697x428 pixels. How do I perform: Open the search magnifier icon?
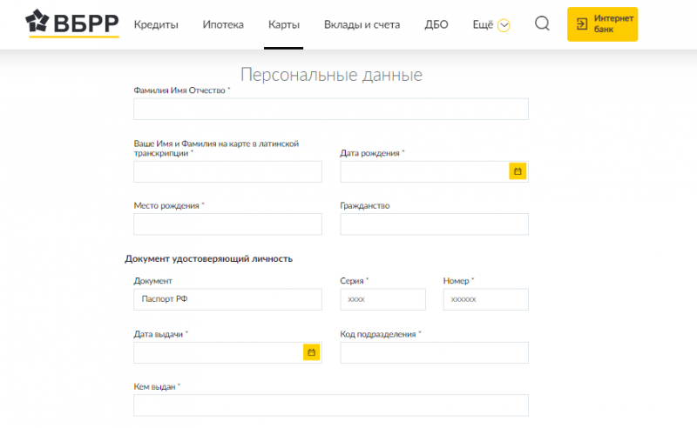coord(542,23)
